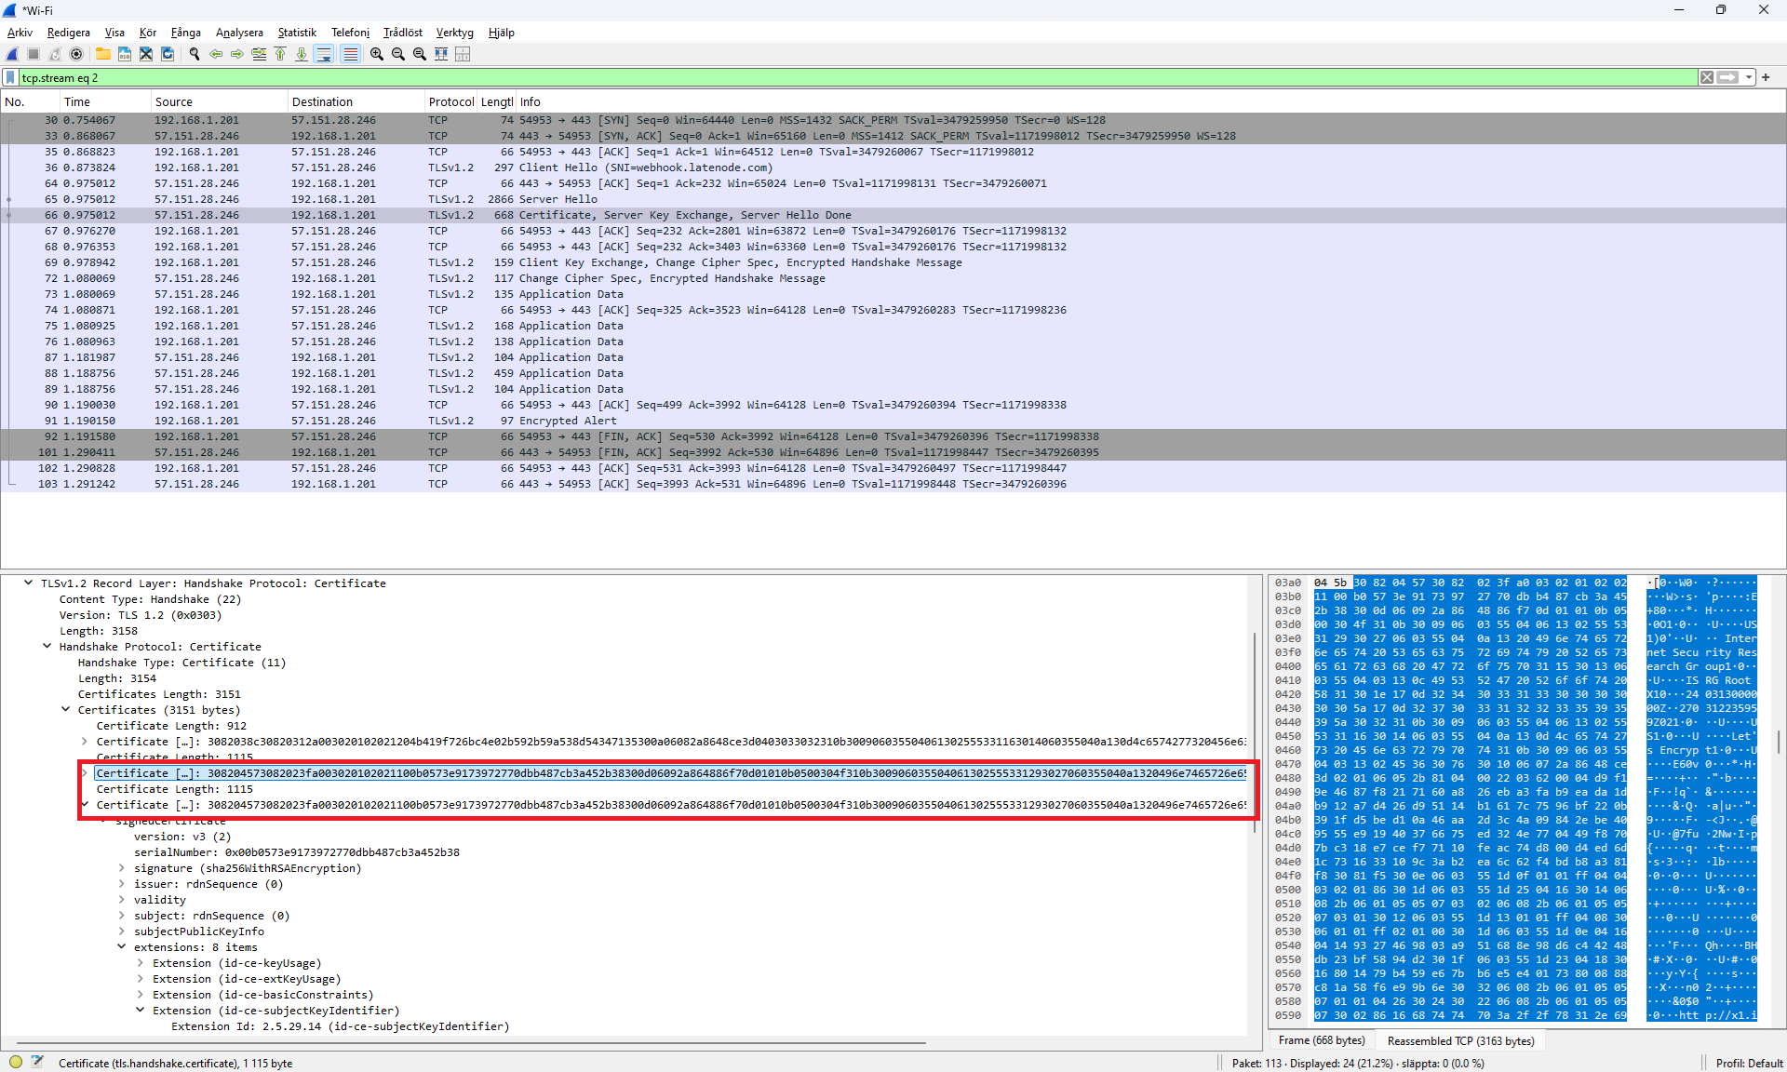The height and width of the screenshot is (1072, 1787).
Task: Expand Extension (id-ce-extKeyUsage)
Action: (140, 979)
